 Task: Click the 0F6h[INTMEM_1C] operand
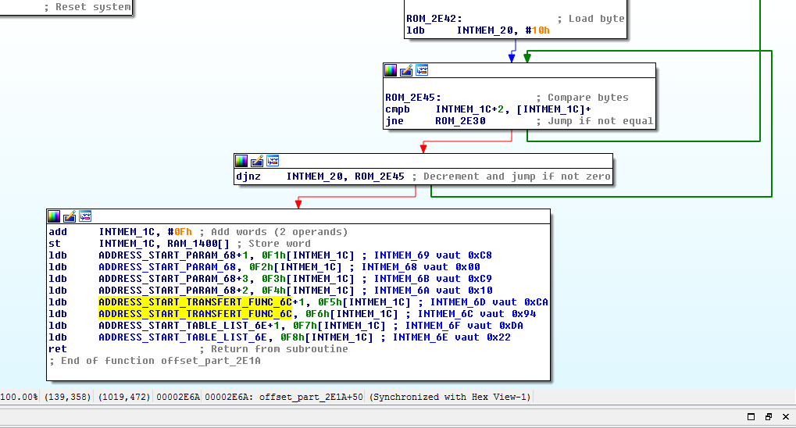pyautogui.click(x=352, y=314)
